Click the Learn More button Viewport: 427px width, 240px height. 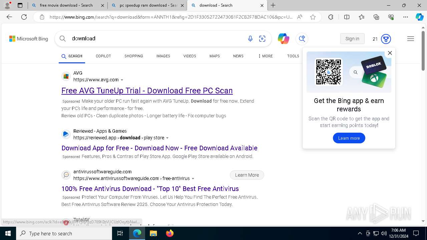tap(247, 175)
